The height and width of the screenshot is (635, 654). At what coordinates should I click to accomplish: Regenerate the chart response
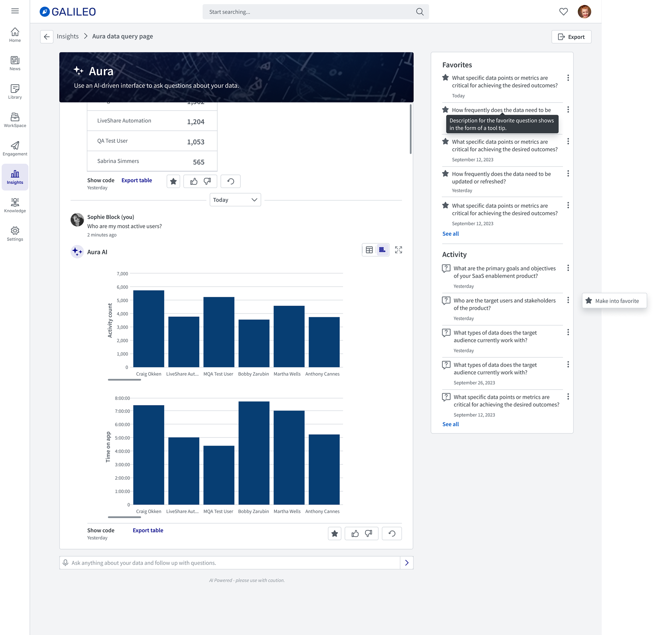pos(392,533)
